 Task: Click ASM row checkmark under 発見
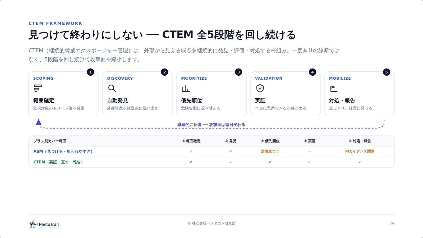click(x=231, y=152)
